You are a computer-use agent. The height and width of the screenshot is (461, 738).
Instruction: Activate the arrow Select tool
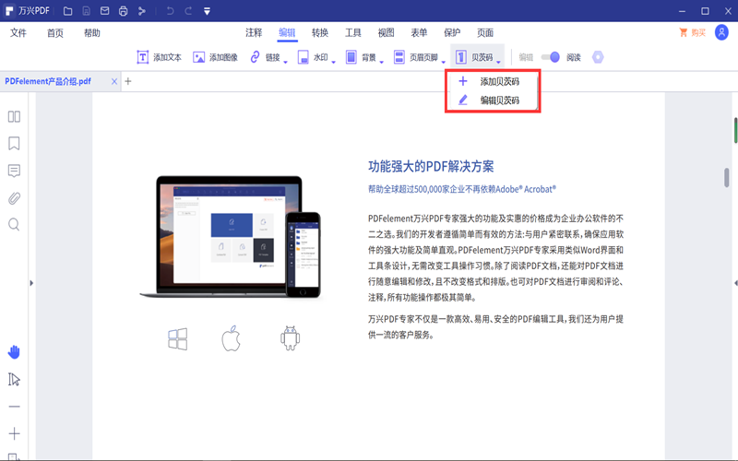[14, 379]
